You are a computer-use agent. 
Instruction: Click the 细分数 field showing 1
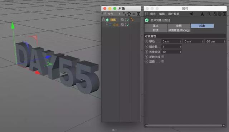(172, 47)
